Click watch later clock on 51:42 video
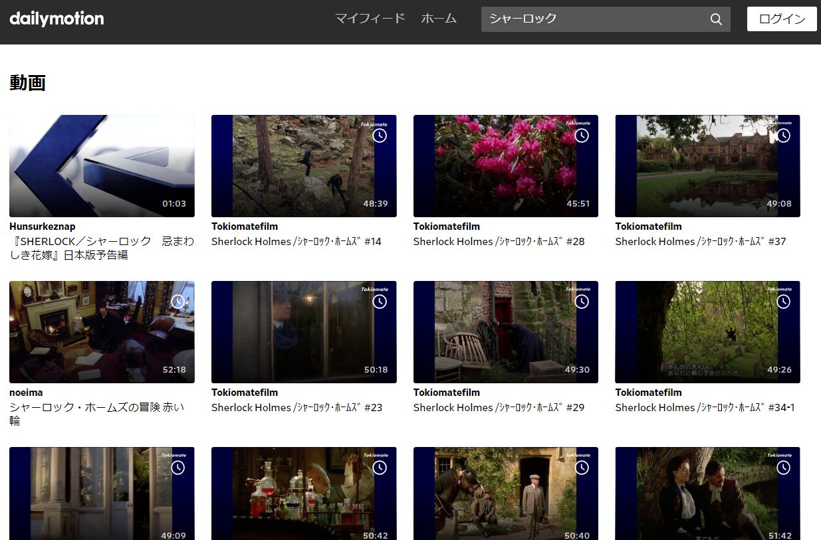The width and height of the screenshot is (821, 540). tap(784, 468)
